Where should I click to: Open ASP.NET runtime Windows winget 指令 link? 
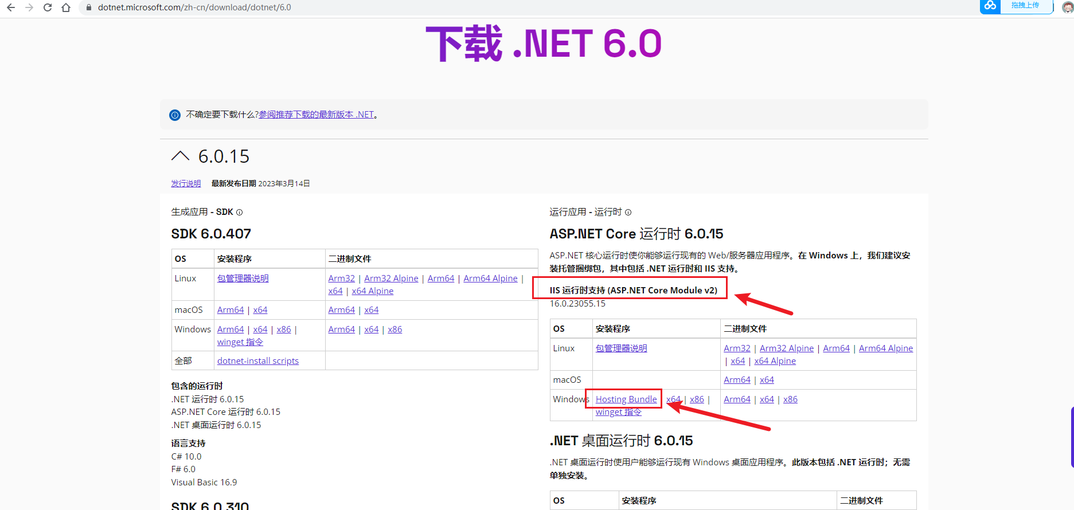(619, 412)
